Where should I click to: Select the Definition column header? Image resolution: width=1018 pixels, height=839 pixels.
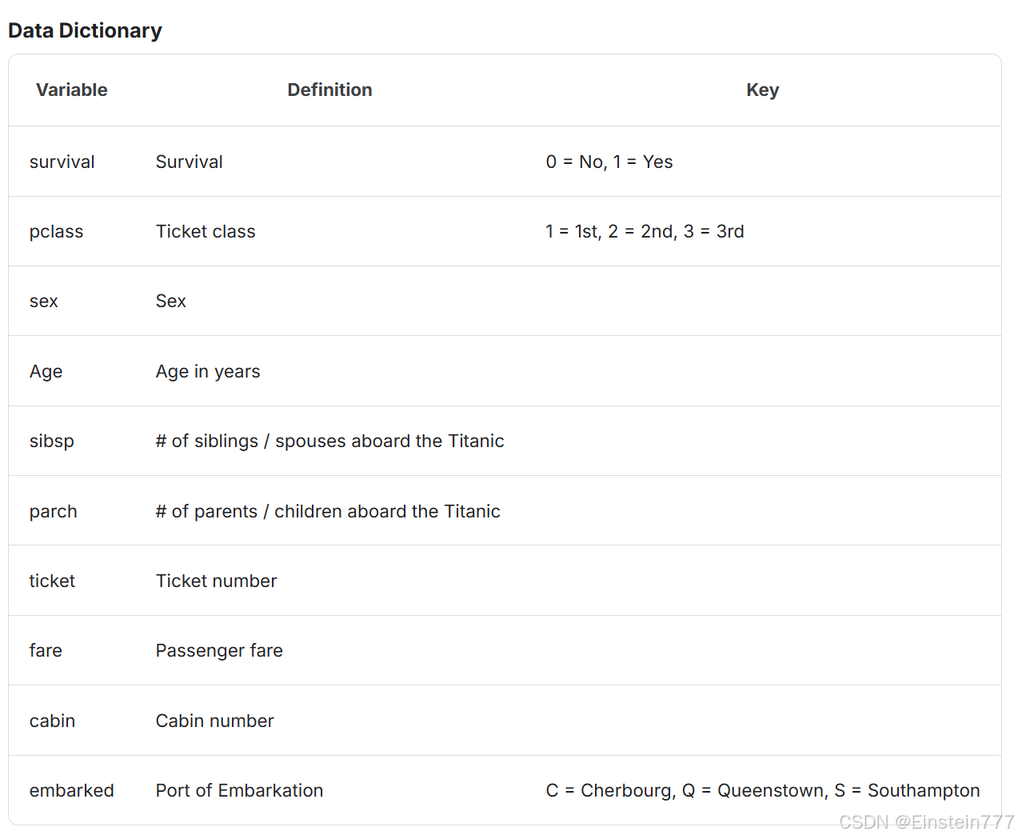[329, 90]
